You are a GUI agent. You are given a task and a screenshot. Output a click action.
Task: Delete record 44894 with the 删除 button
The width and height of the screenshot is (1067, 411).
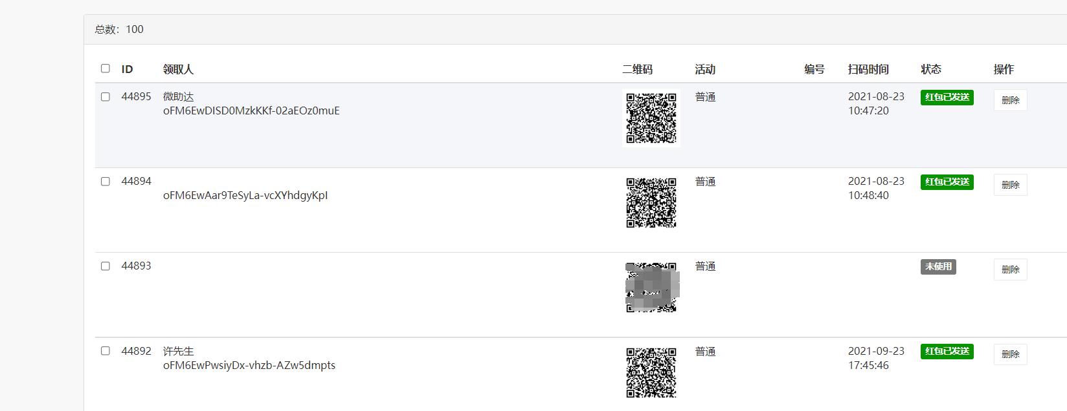click(1010, 185)
